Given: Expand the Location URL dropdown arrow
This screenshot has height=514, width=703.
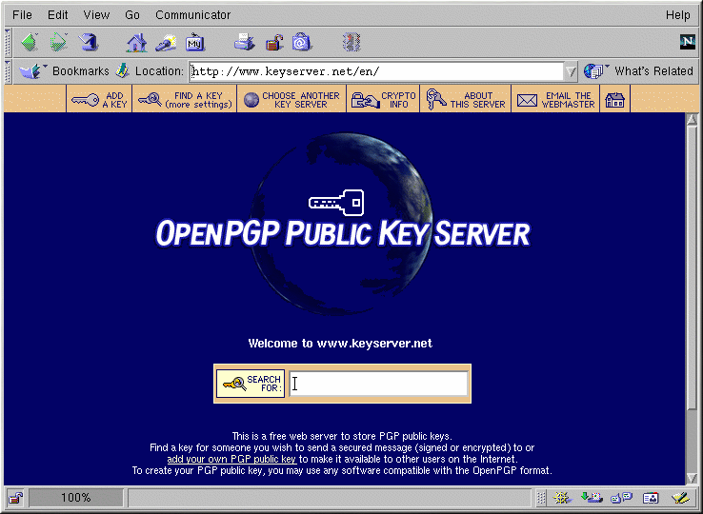Looking at the screenshot, I should (x=571, y=71).
